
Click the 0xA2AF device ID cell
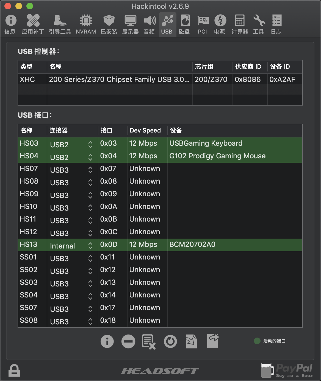[x=282, y=79]
